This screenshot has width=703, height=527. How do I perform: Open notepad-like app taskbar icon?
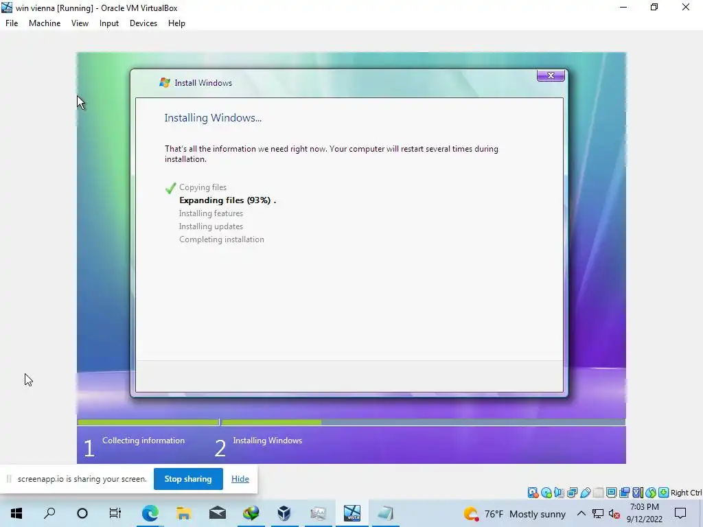385,513
